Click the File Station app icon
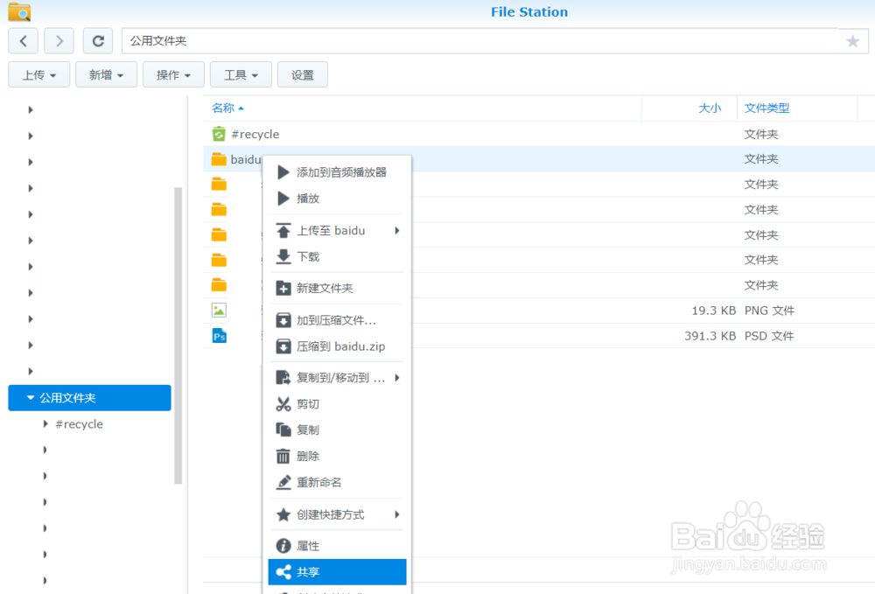Image resolution: width=875 pixels, height=594 pixels. coord(17,11)
